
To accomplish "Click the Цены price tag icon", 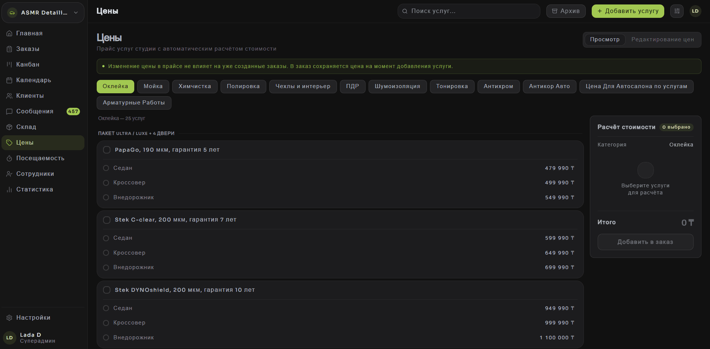I will tap(9, 143).
